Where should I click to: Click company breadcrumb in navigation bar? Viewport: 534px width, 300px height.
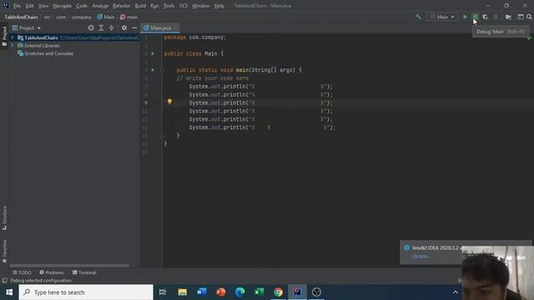tap(82, 17)
